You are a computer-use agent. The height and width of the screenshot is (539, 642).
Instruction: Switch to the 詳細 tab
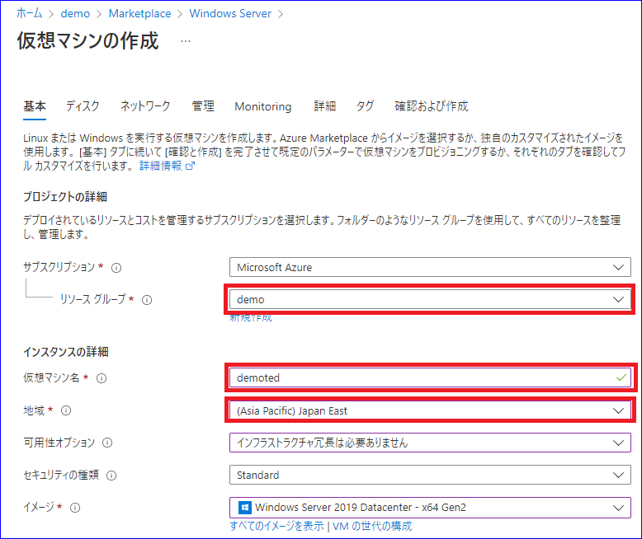tap(324, 106)
